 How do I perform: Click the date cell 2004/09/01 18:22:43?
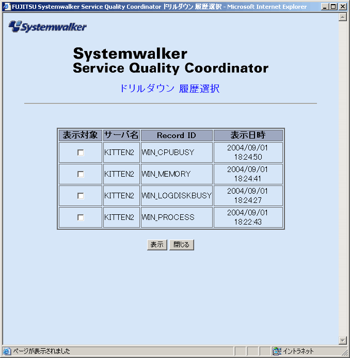(248, 217)
